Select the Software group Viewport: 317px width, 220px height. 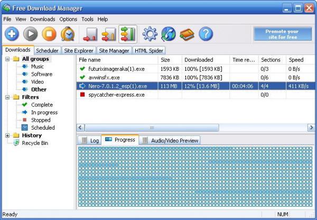tap(42, 74)
